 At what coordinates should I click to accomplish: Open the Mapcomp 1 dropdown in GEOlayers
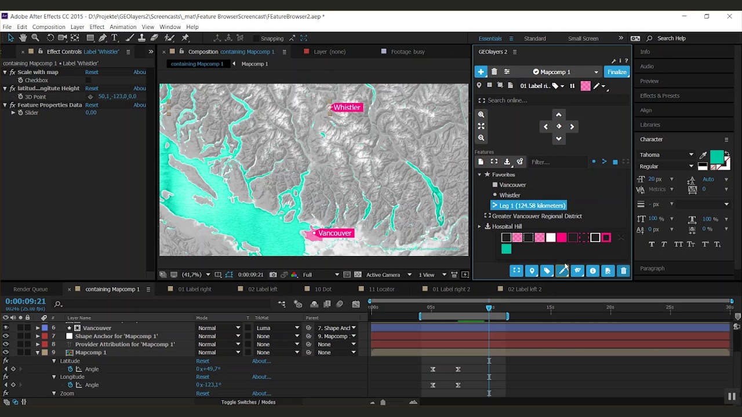pyautogui.click(x=596, y=72)
